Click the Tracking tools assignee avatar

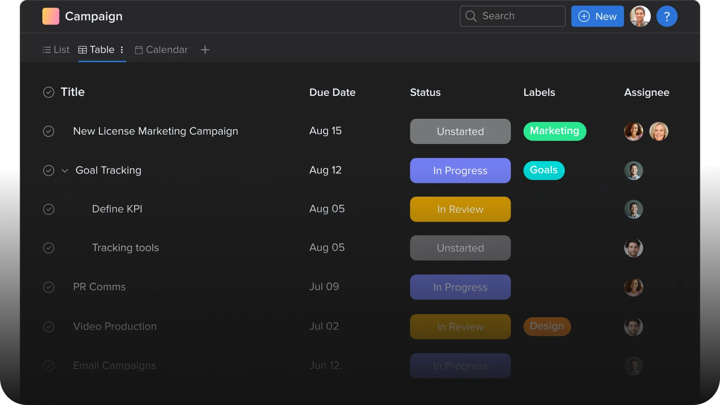pos(633,248)
